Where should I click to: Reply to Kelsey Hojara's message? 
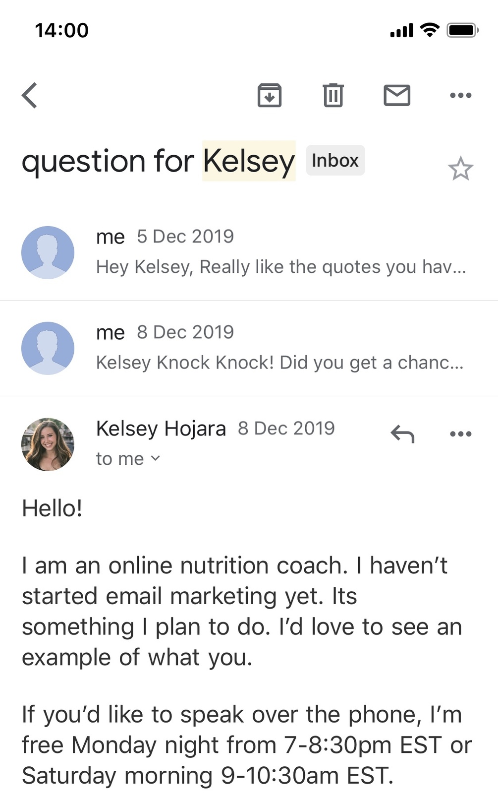click(x=402, y=434)
